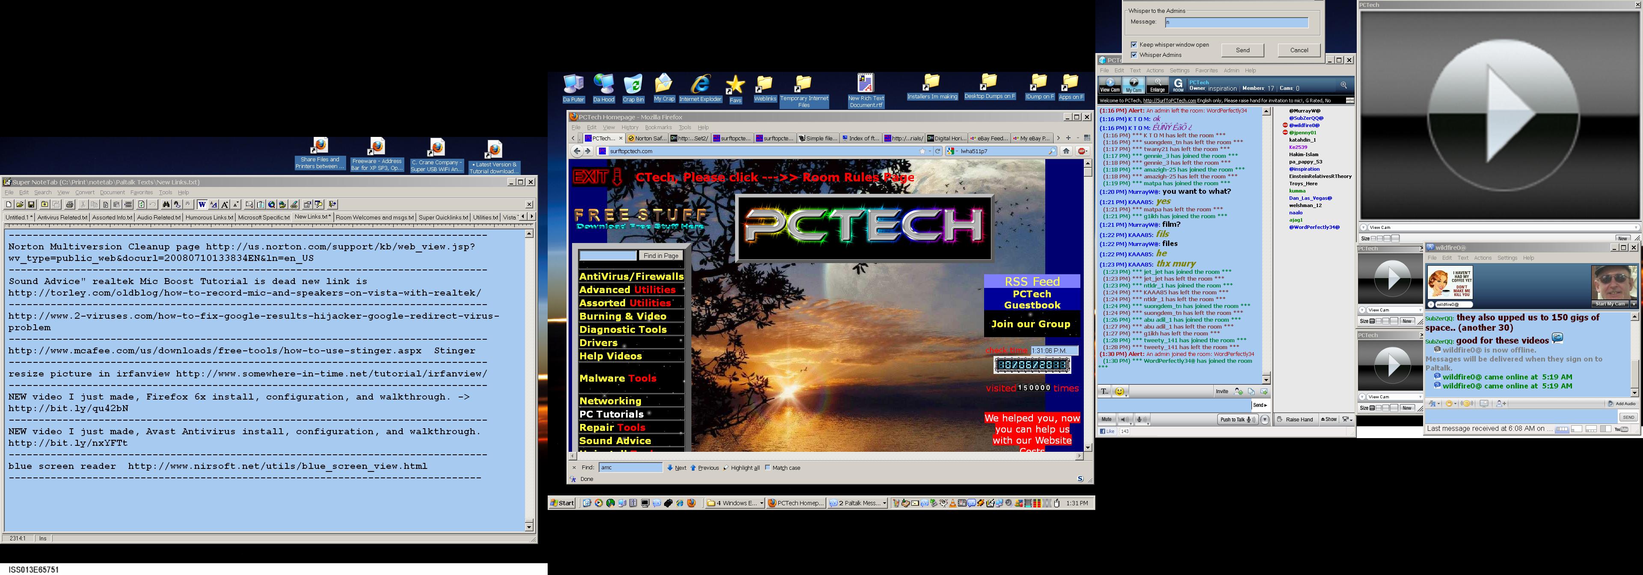The width and height of the screenshot is (1643, 575).
Task: Open the Crap Bin recycle icon
Action: 633,88
